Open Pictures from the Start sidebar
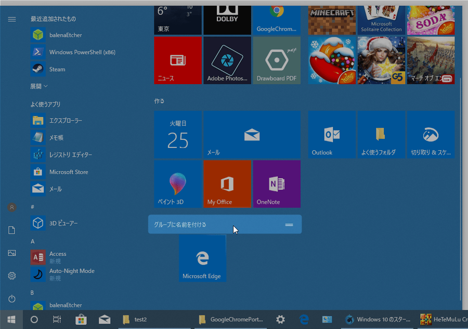This screenshot has width=468, height=329. [11, 253]
